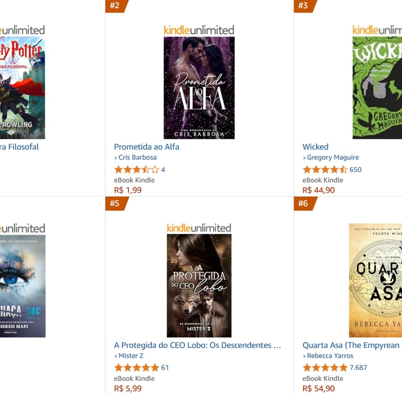Screen dimensions: 402x394
Task: Click the R$ 54,90 price link
Action: [x=319, y=388]
